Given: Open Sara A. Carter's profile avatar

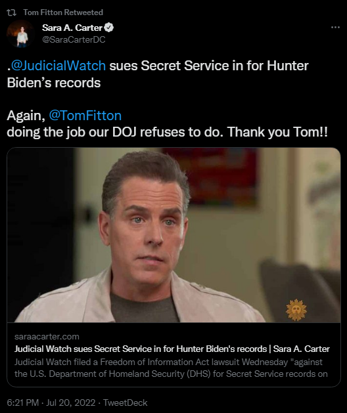Looking at the screenshot, I should tap(20, 33).
